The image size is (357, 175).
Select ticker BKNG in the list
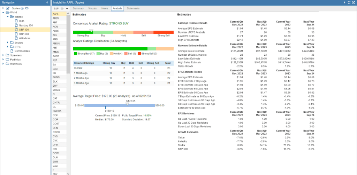click(x=59, y=77)
